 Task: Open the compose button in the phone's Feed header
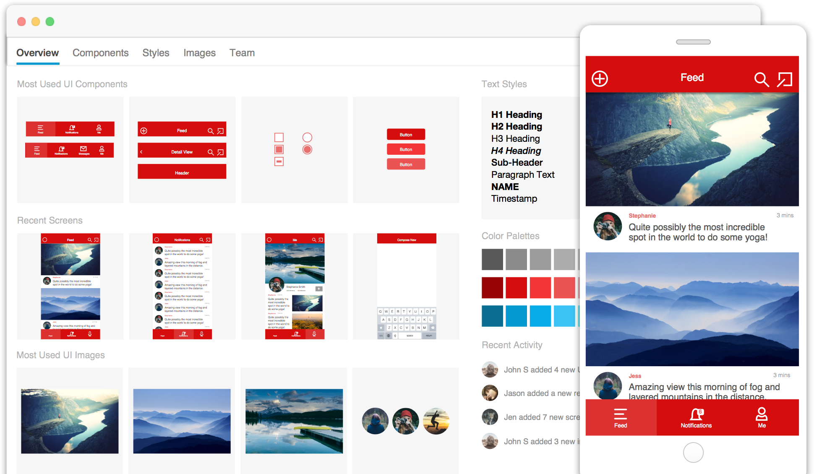600,78
